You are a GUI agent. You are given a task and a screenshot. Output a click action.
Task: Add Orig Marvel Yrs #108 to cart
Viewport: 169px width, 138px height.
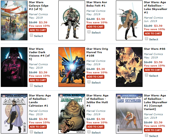coord(95,77)
